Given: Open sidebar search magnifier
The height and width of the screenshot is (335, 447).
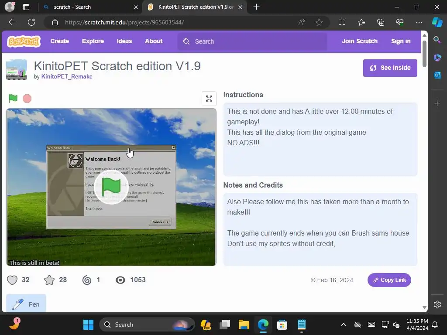Looking at the screenshot, I should pos(437,40).
